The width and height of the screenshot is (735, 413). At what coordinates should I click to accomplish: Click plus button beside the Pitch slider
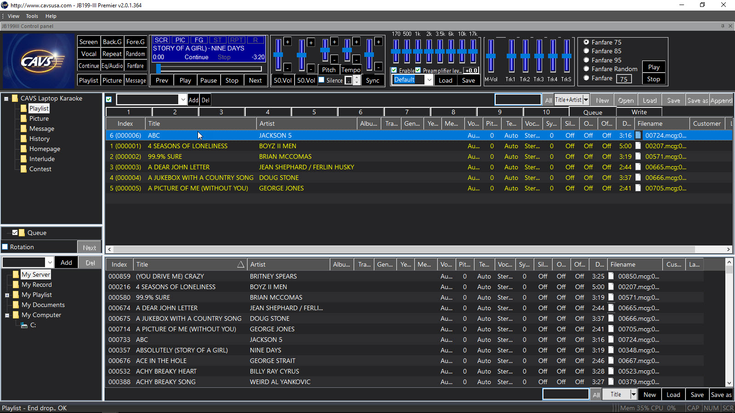[334, 42]
